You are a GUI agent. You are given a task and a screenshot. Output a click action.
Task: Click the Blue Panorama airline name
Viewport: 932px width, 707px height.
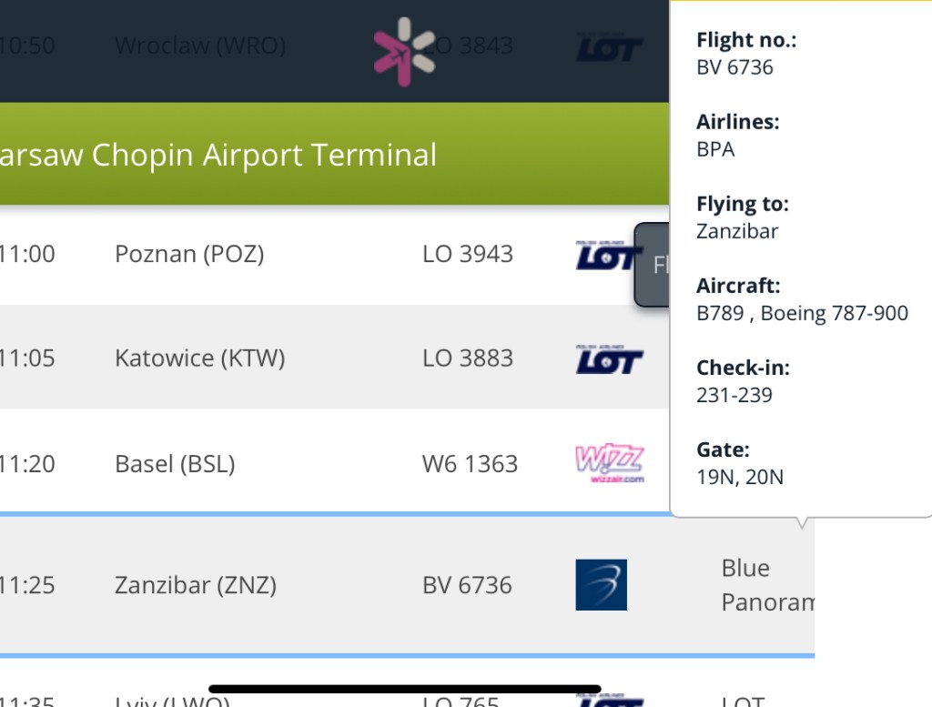coord(765,585)
